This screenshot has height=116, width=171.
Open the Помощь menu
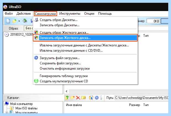[x=105, y=14]
